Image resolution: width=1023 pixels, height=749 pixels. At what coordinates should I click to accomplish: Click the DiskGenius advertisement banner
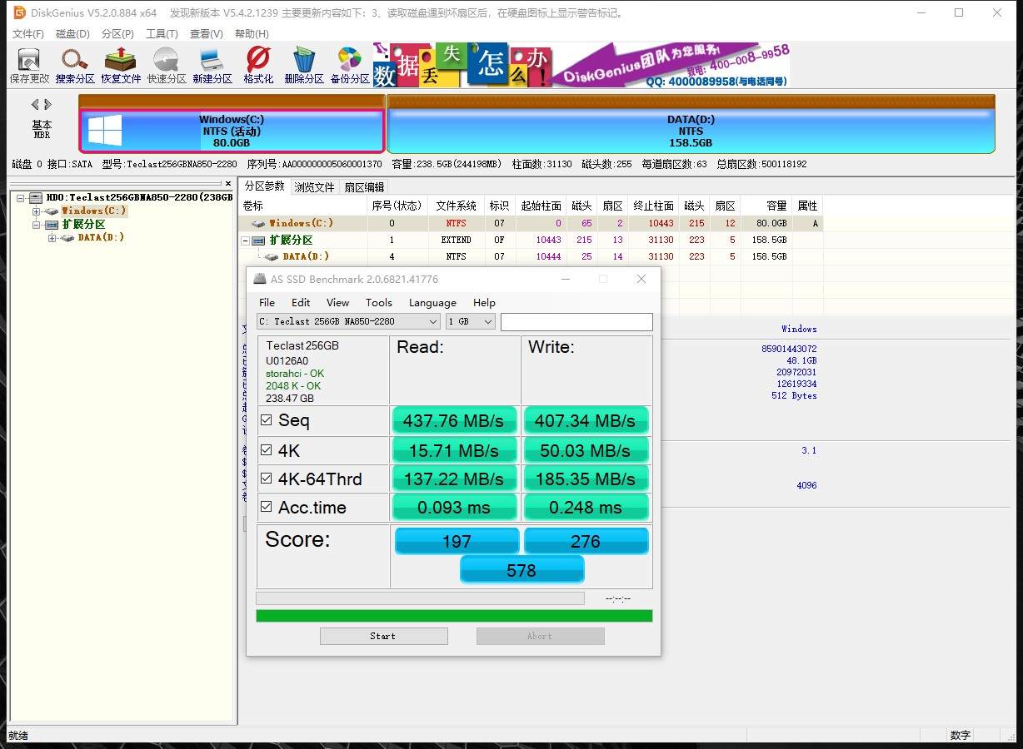point(581,65)
